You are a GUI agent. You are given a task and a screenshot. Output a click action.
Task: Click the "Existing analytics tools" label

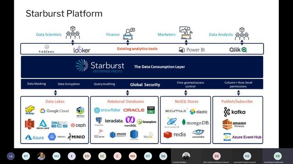(x=137, y=49)
